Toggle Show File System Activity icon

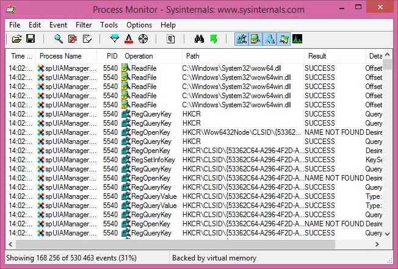pos(256,39)
